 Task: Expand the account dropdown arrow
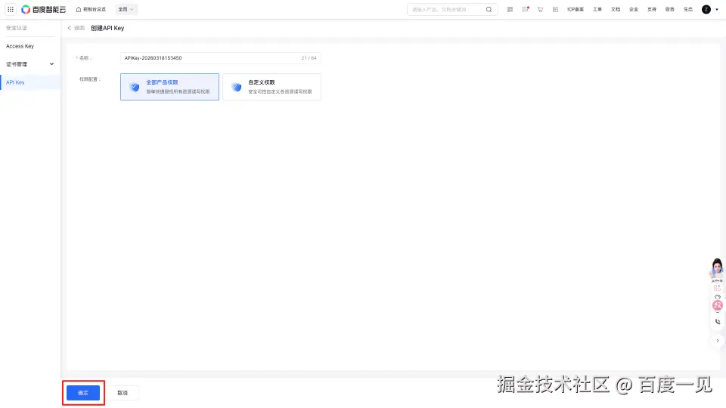point(717,10)
